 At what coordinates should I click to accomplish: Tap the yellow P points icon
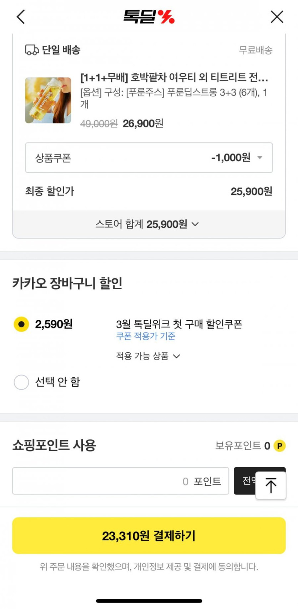click(x=279, y=446)
